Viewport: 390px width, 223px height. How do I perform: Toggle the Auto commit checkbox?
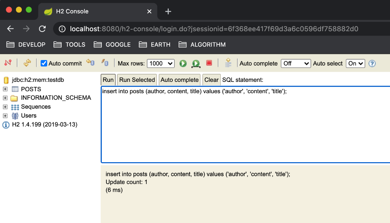click(44, 63)
